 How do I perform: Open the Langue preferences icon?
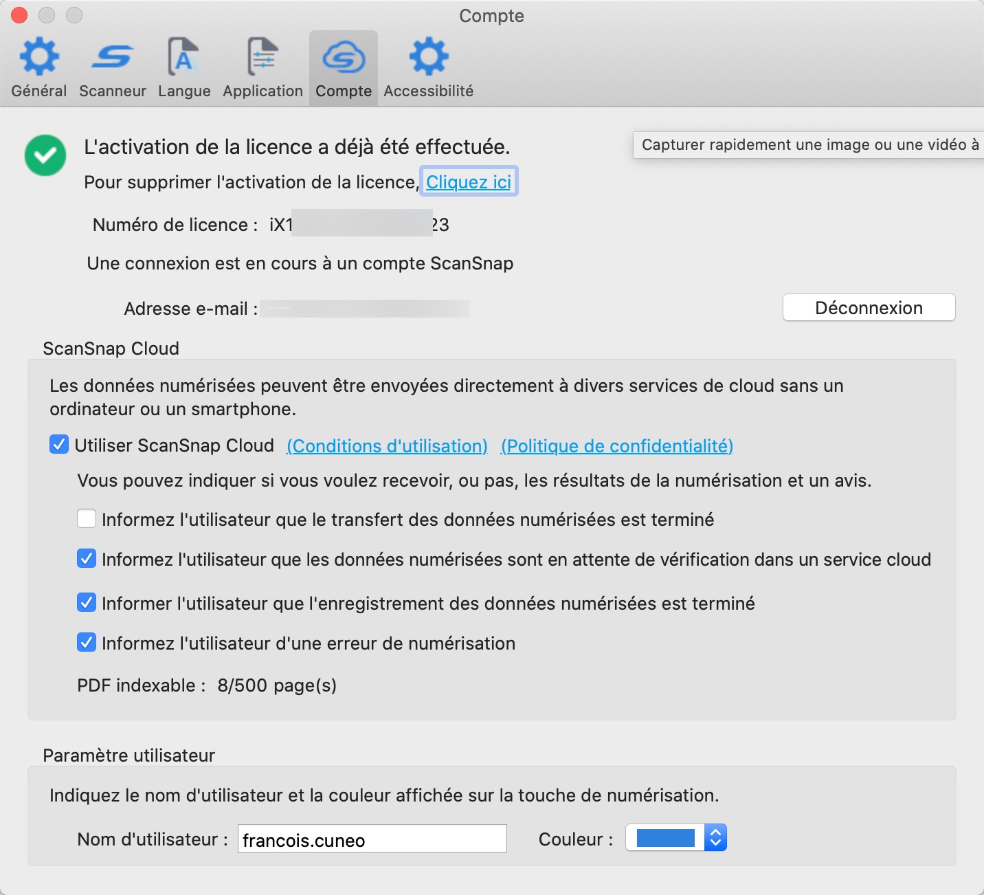coord(183,56)
